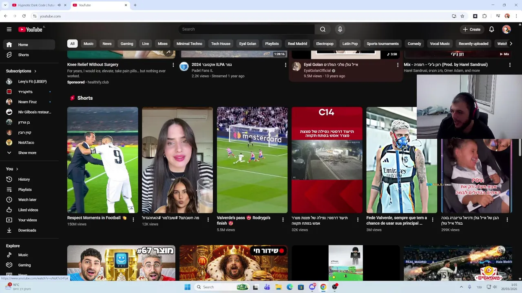
Task: Click the Create button
Action: point(471,29)
